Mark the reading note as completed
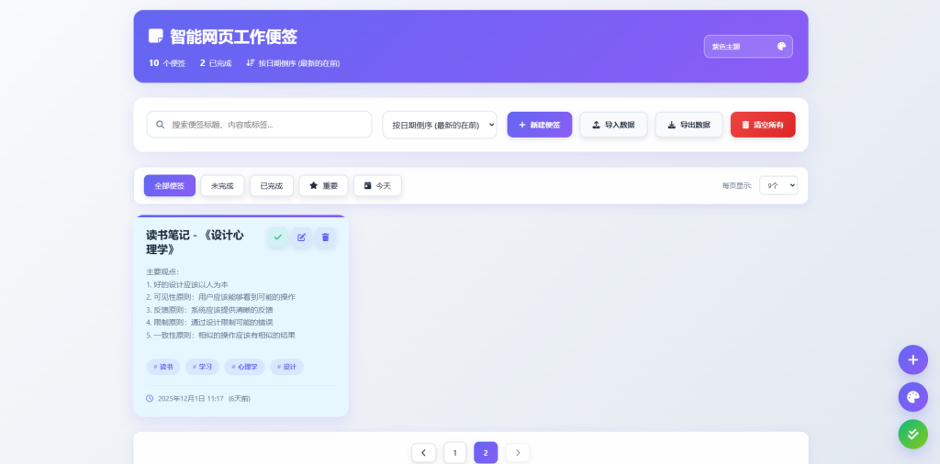Viewport: 940px width, 464px height. point(277,238)
